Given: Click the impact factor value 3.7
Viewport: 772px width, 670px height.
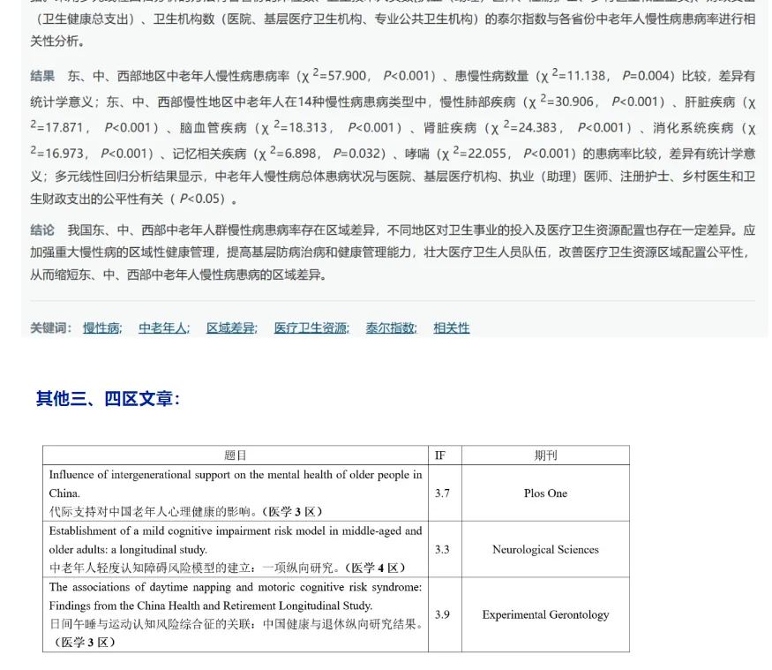Looking at the screenshot, I should [442, 493].
